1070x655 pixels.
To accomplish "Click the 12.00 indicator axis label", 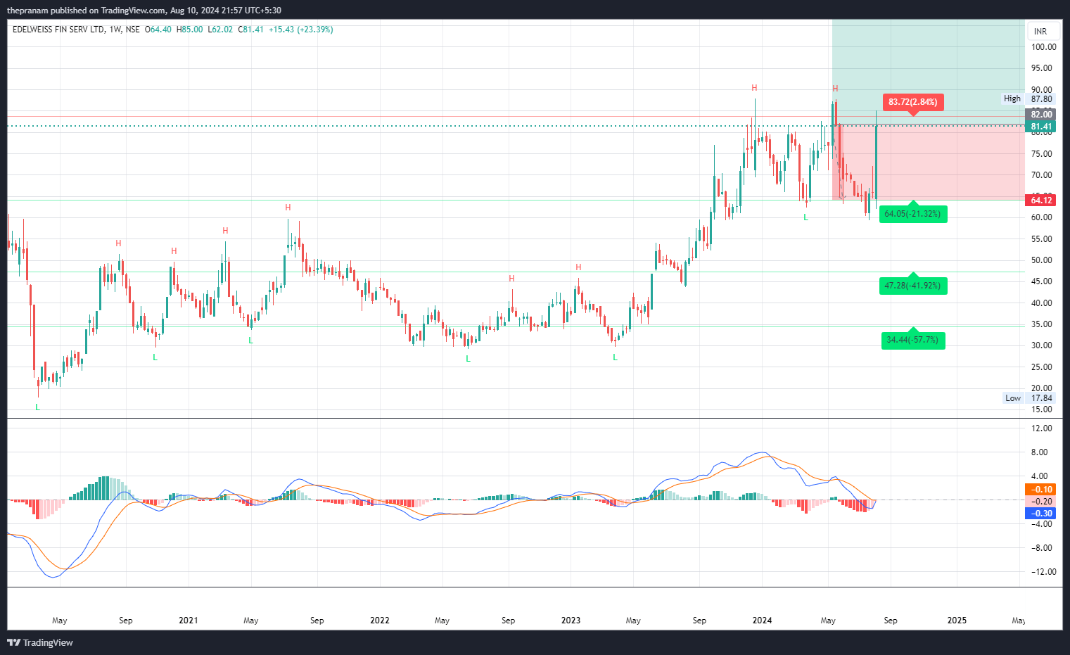I will 1042,428.
